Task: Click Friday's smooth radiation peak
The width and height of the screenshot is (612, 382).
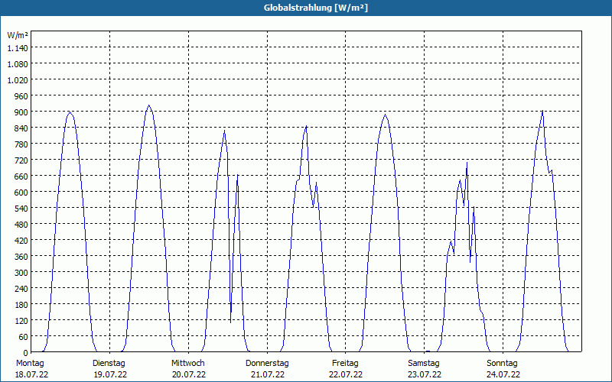Action: click(386, 115)
